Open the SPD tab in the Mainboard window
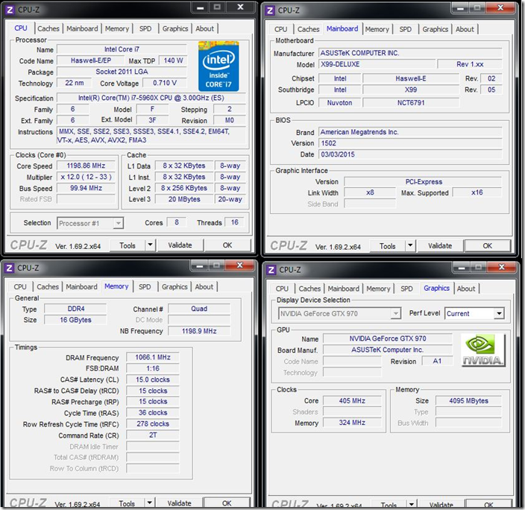 (406, 30)
